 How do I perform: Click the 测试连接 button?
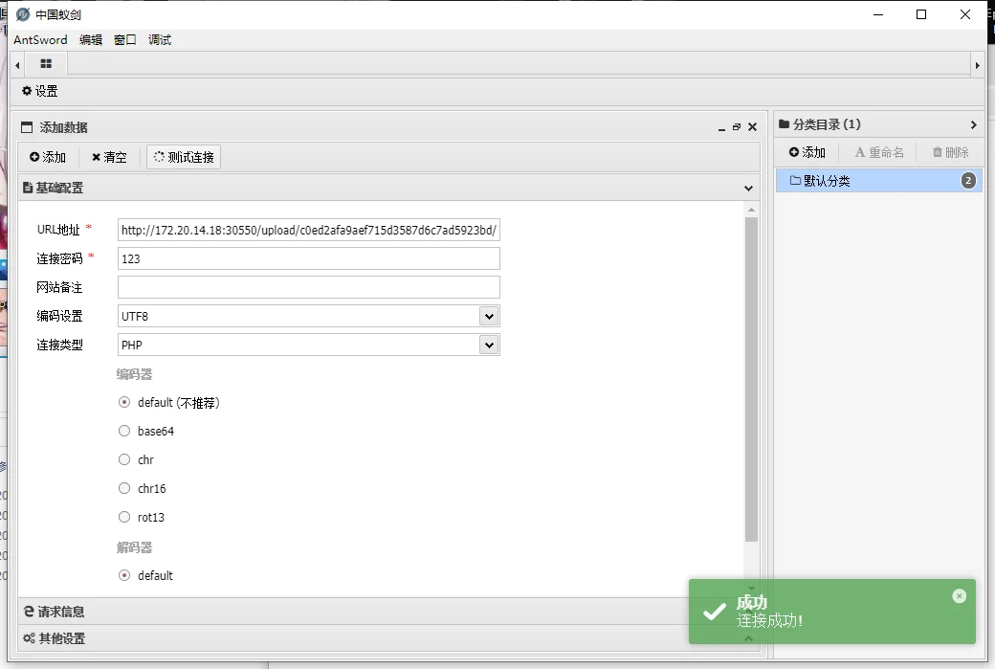click(184, 157)
